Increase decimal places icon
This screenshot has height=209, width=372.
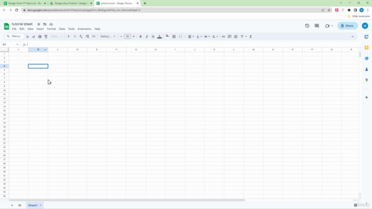point(87,37)
